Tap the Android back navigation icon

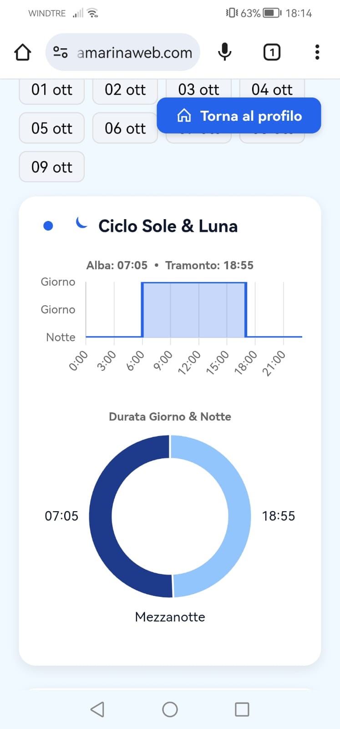click(97, 709)
